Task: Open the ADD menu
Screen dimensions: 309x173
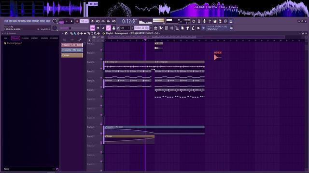Action: (x=15, y=21)
